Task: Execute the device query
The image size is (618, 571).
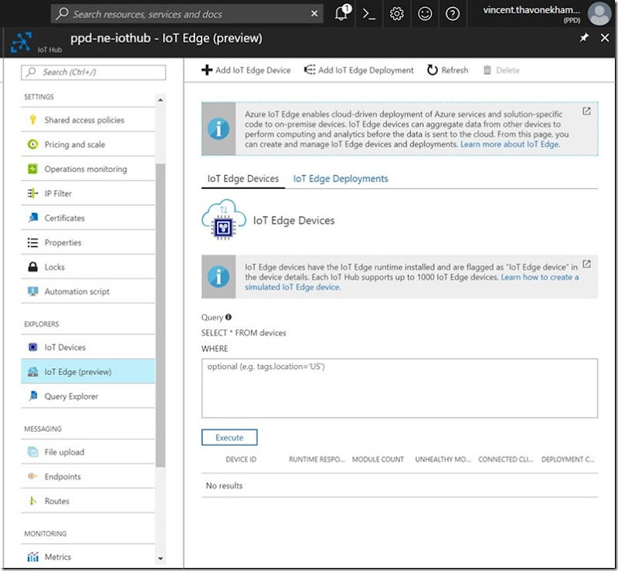Action: click(229, 438)
